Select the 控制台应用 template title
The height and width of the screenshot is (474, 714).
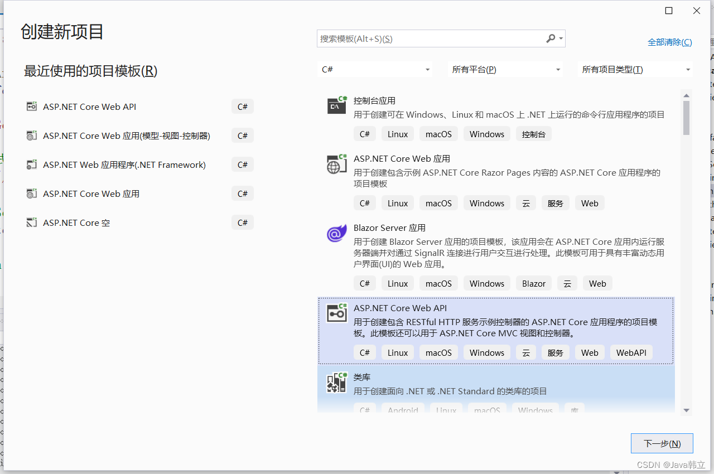pyautogui.click(x=374, y=100)
